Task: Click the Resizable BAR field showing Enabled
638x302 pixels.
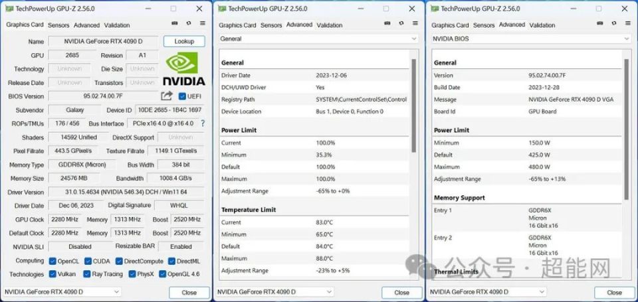Action: click(x=181, y=246)
